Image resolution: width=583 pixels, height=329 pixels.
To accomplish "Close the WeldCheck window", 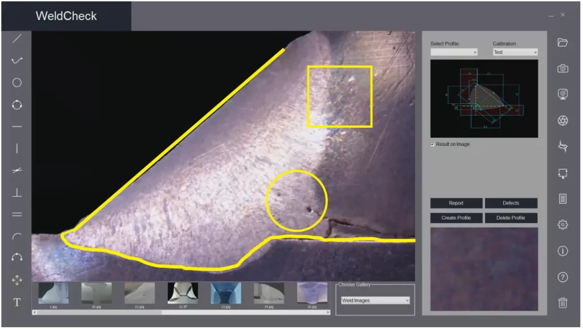I will point(563,15).
